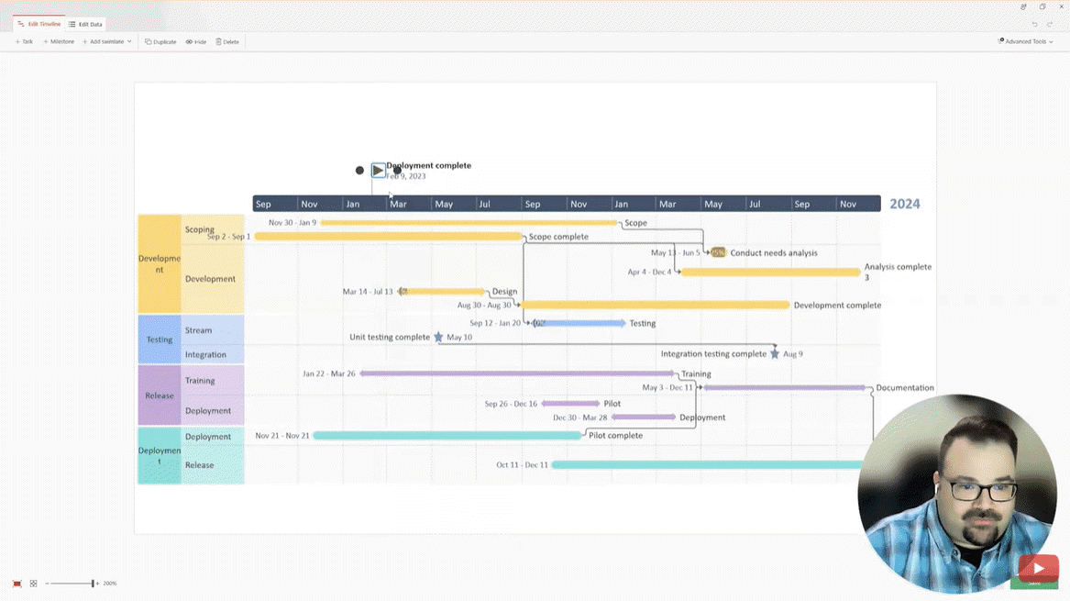1070x601 pixels.
Task: Select the Development complete task bar
Action: pyautogui.click(x=655, y=305)
